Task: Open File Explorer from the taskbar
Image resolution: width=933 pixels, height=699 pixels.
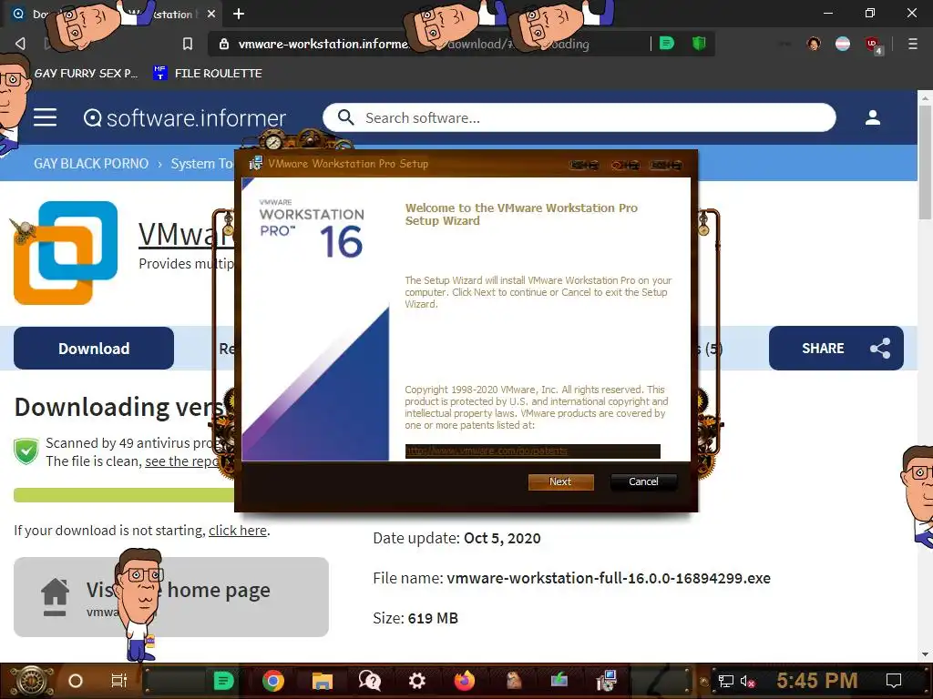Action: pyautogui.click(x=322, y=681)
